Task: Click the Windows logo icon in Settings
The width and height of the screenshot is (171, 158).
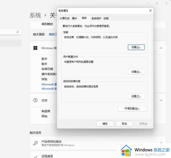Action: click(35, 48)
